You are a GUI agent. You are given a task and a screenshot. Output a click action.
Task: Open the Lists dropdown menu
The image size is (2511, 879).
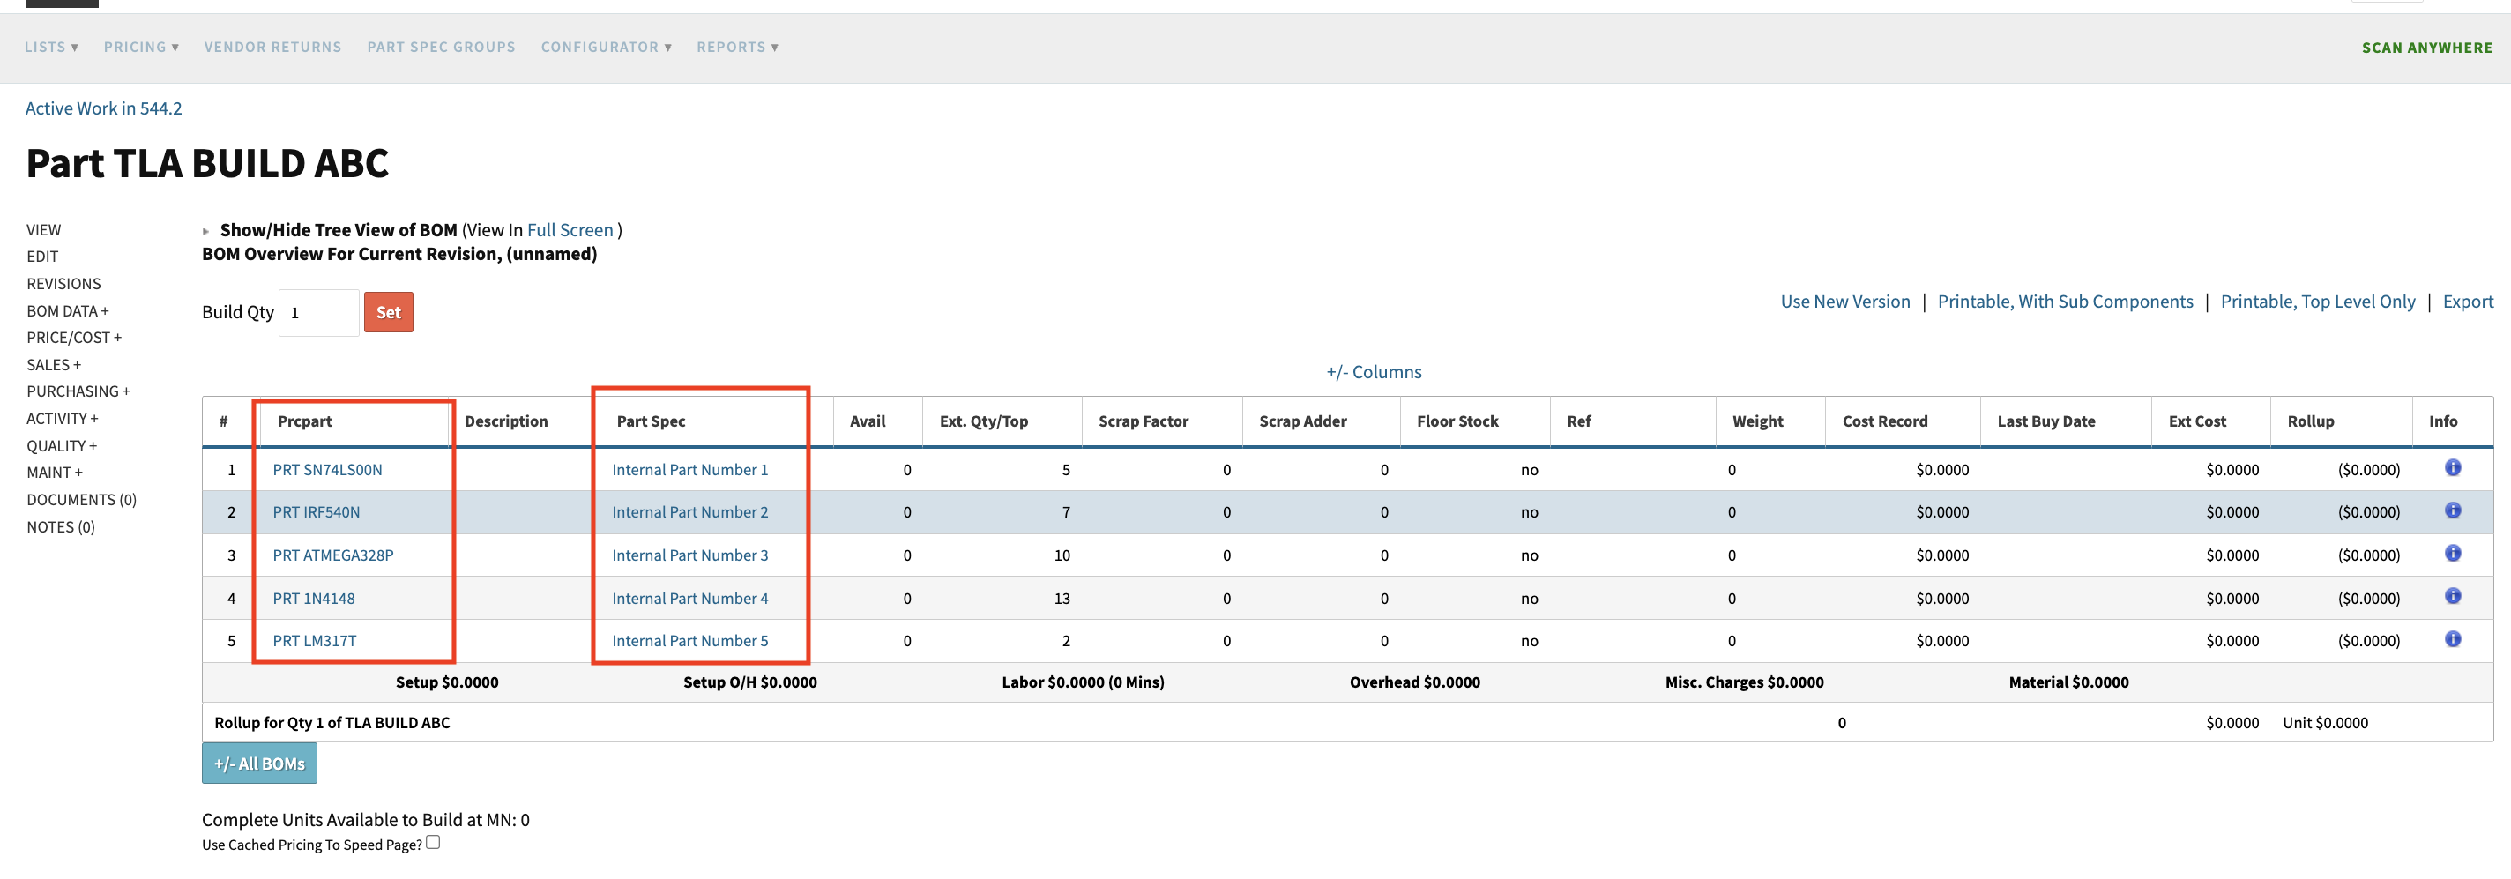click(x=50, y=47)
